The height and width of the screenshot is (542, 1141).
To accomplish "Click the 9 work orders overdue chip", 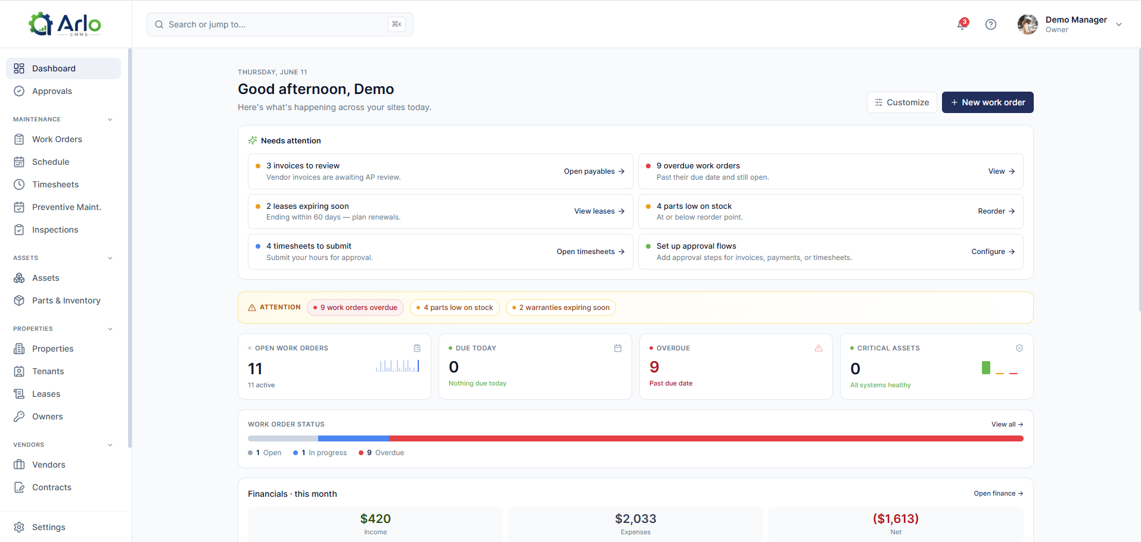I will pyautogui.click(x=355, y=308).
